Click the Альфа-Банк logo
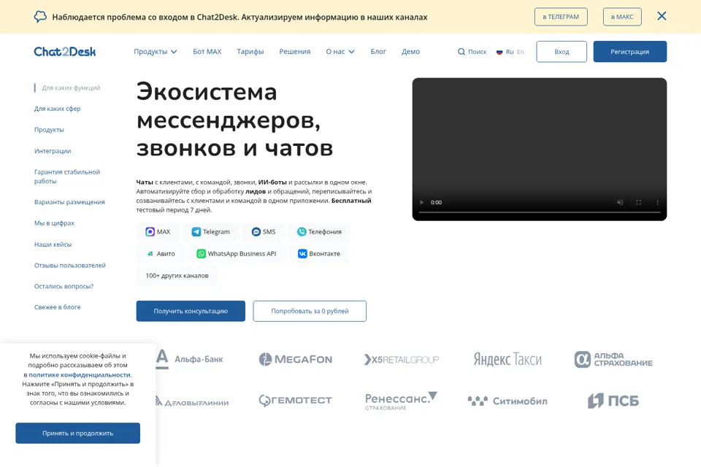The image size is (701, 467). tap(189, 359)
